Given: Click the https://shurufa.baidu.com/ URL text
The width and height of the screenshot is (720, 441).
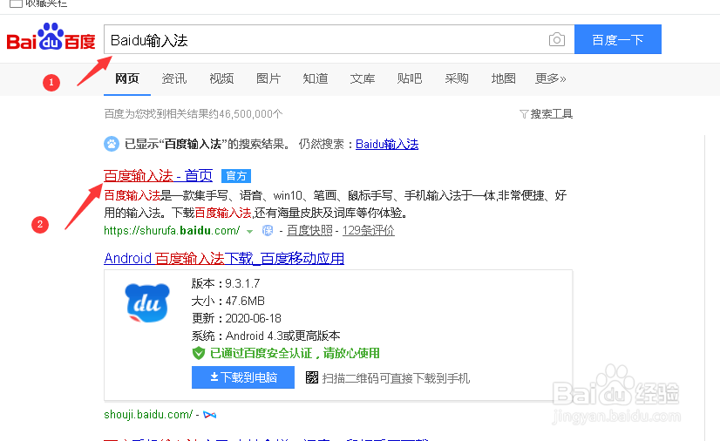Looking at the screenshot, I should coord(172,230).
